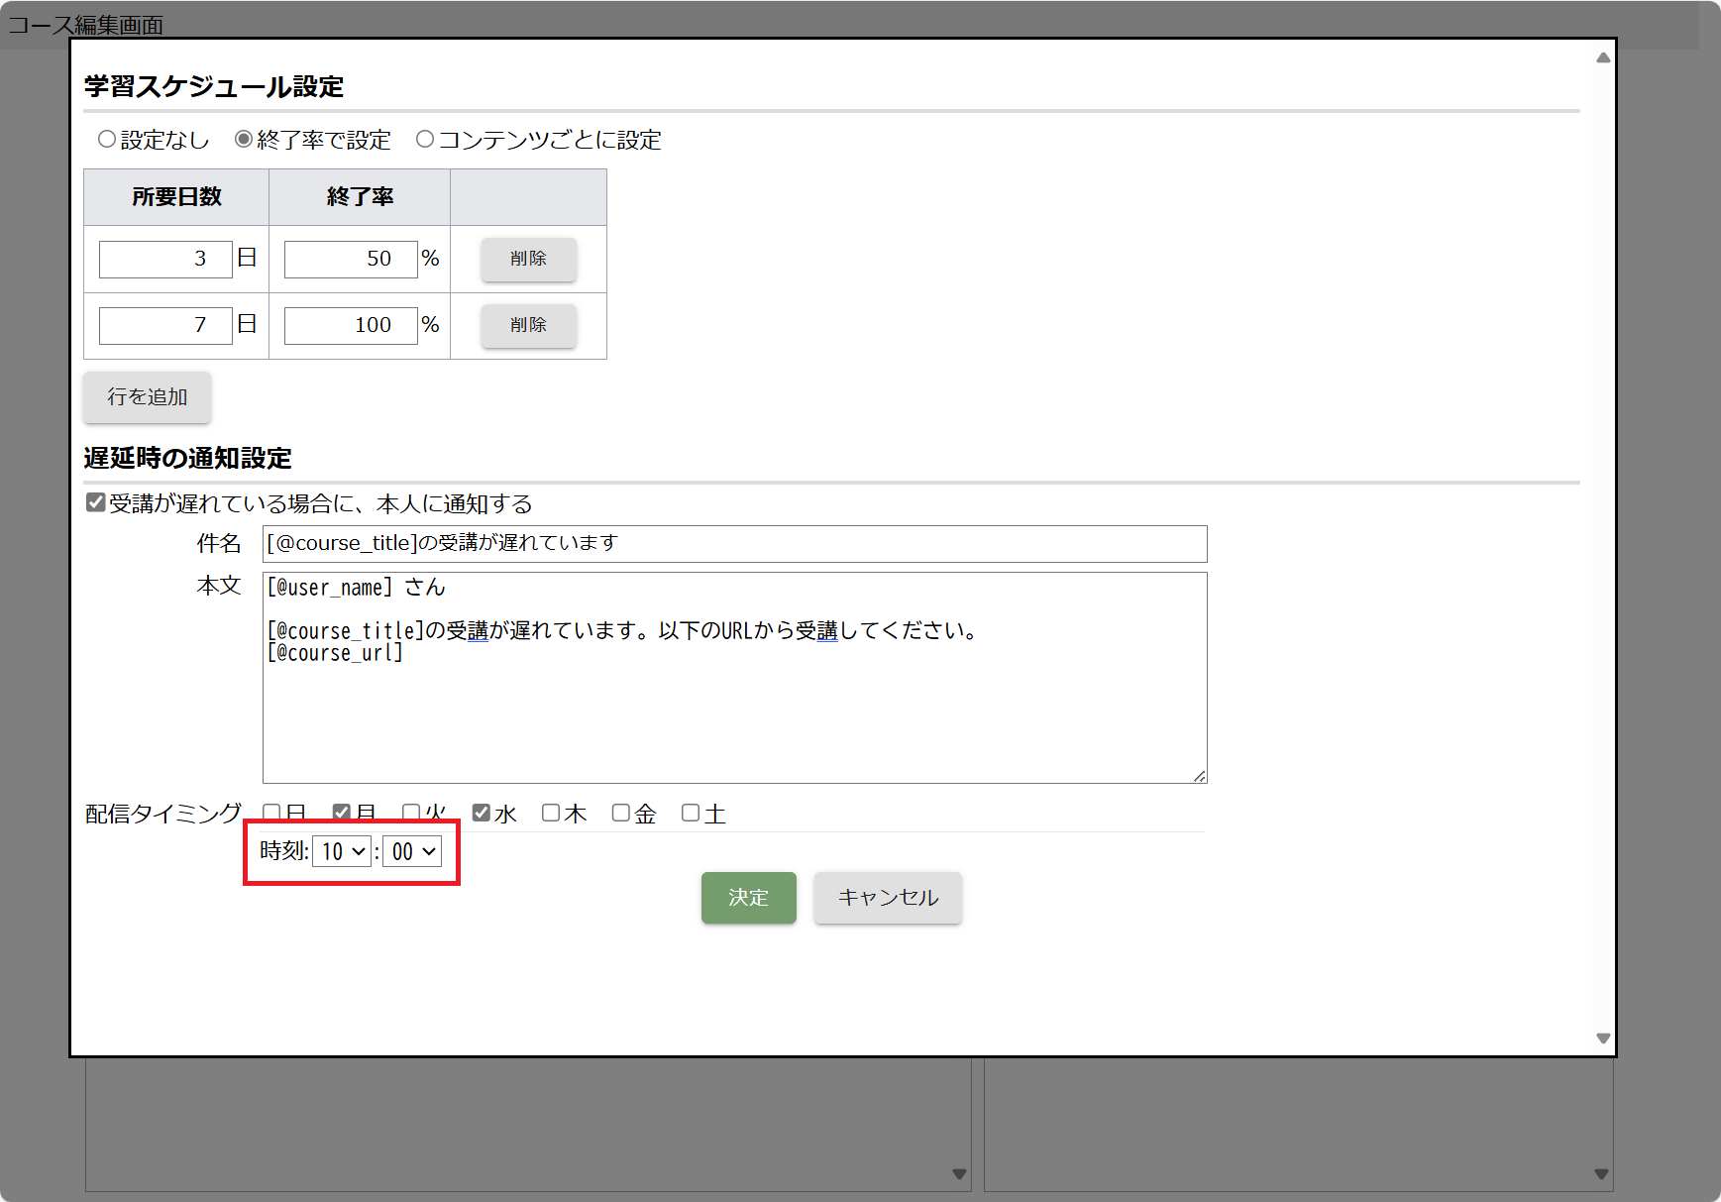Click the dialog scrollbar up arrow

click(x=1603, y=57)
